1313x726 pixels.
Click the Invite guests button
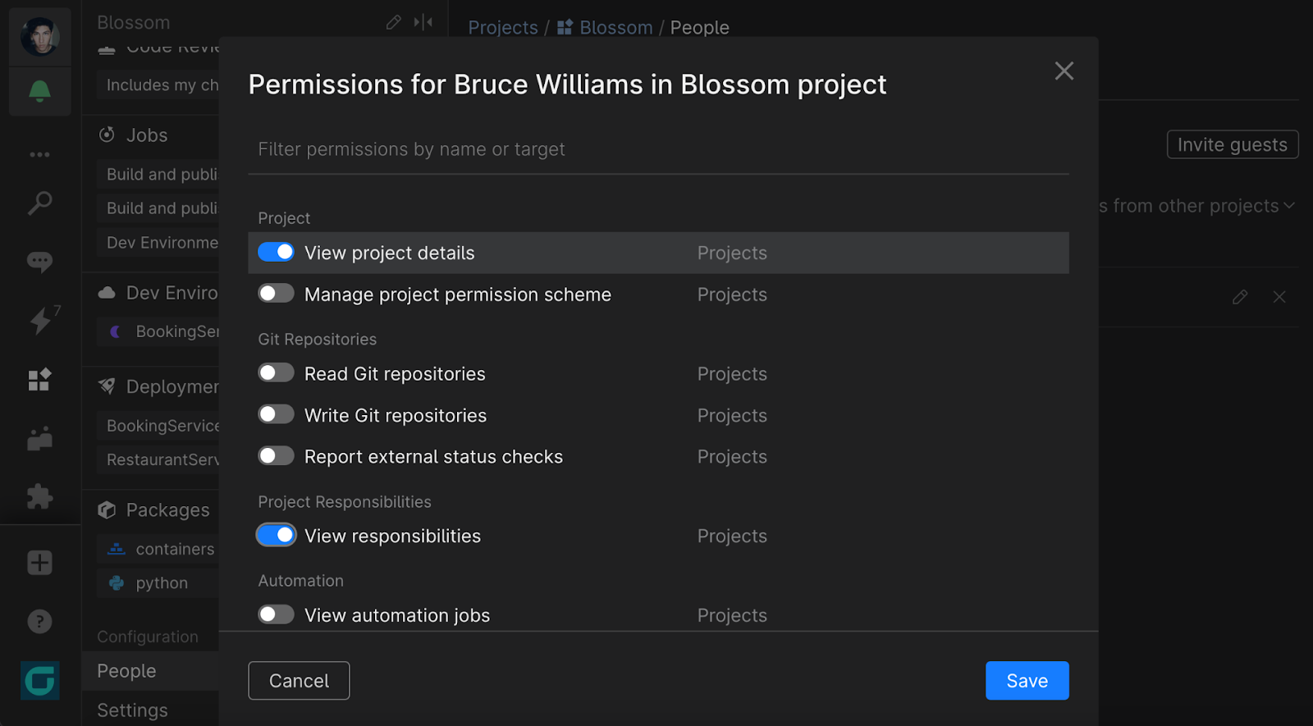[x=1233, y=144]
